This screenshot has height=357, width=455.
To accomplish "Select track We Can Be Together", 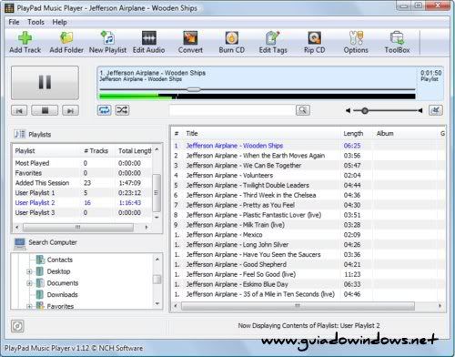I will point(308,166).
